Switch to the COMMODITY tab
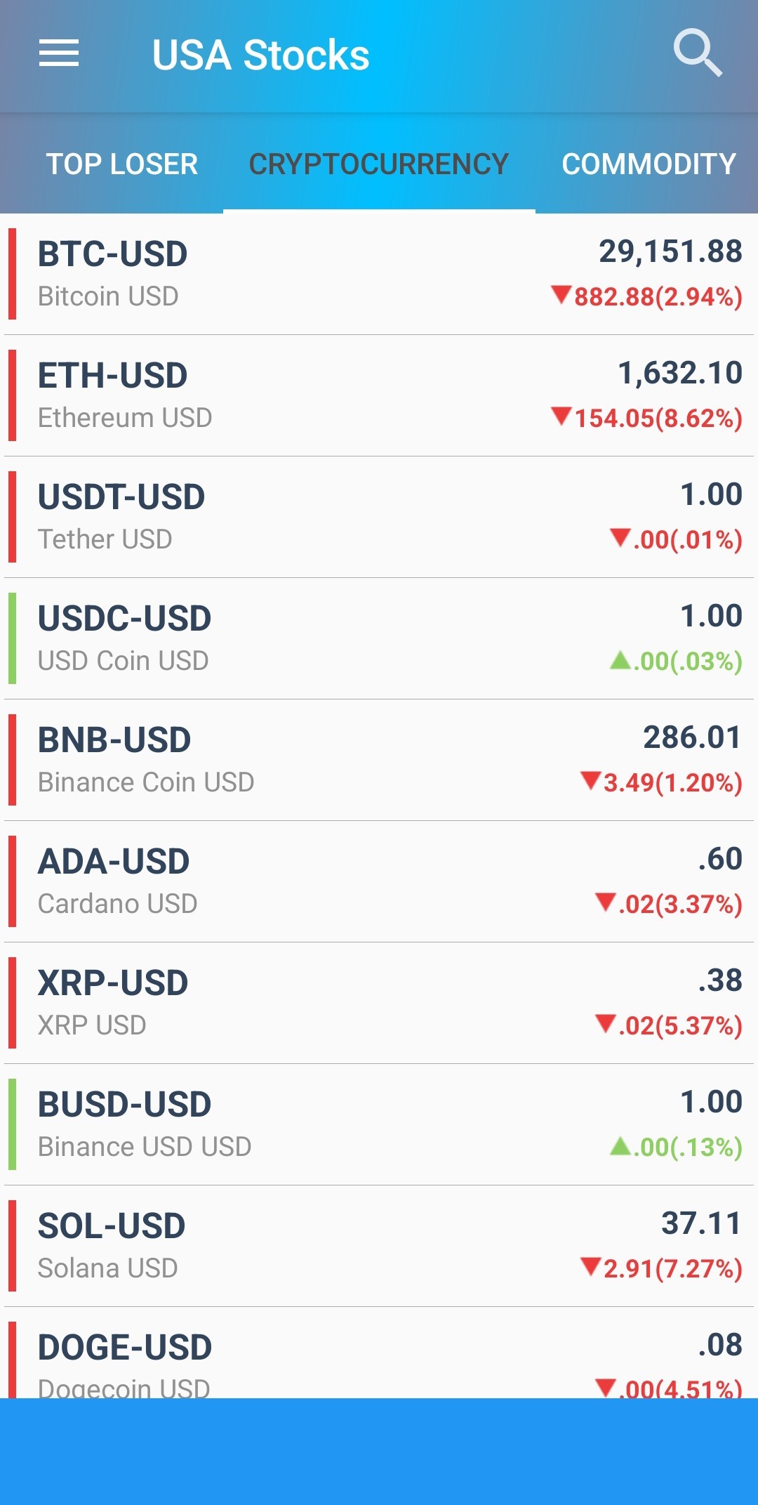Viewport: 758px width, 1505px height. click(649, 164)
